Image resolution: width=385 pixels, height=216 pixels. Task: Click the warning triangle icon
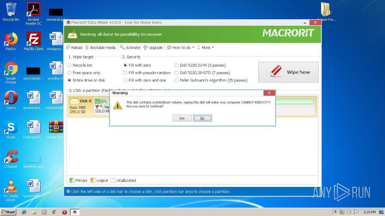click(x=118, y=105)
